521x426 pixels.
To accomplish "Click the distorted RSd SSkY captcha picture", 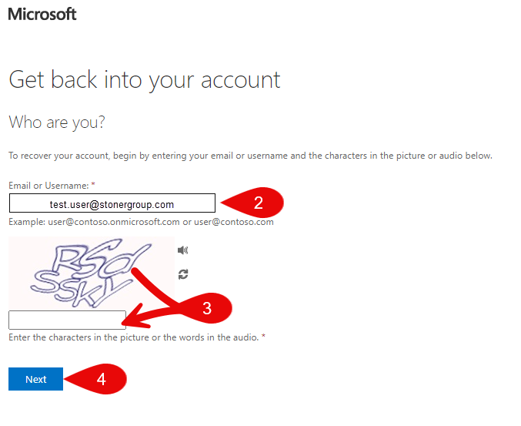I will tap(92, 273).
